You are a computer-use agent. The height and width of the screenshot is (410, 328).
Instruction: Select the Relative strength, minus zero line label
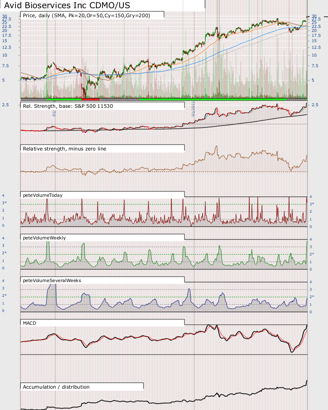point(65,149)
